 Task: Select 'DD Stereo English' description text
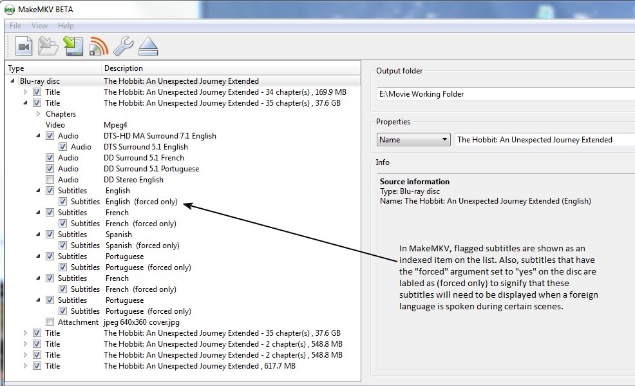tap(134, 180)
